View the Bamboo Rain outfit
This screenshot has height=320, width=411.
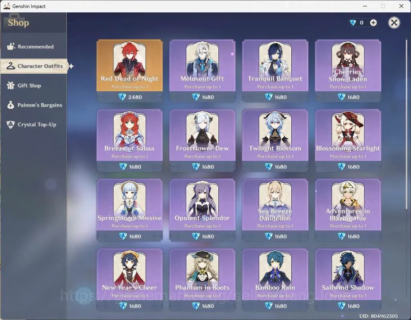point(275,280)
